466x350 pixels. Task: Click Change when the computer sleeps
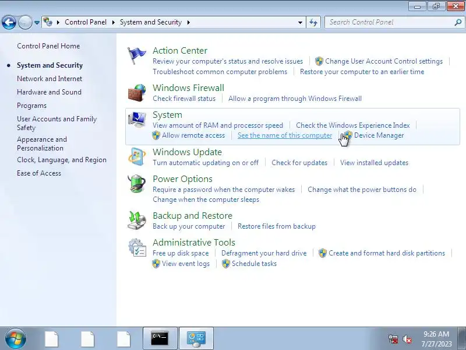coord(206,199)
